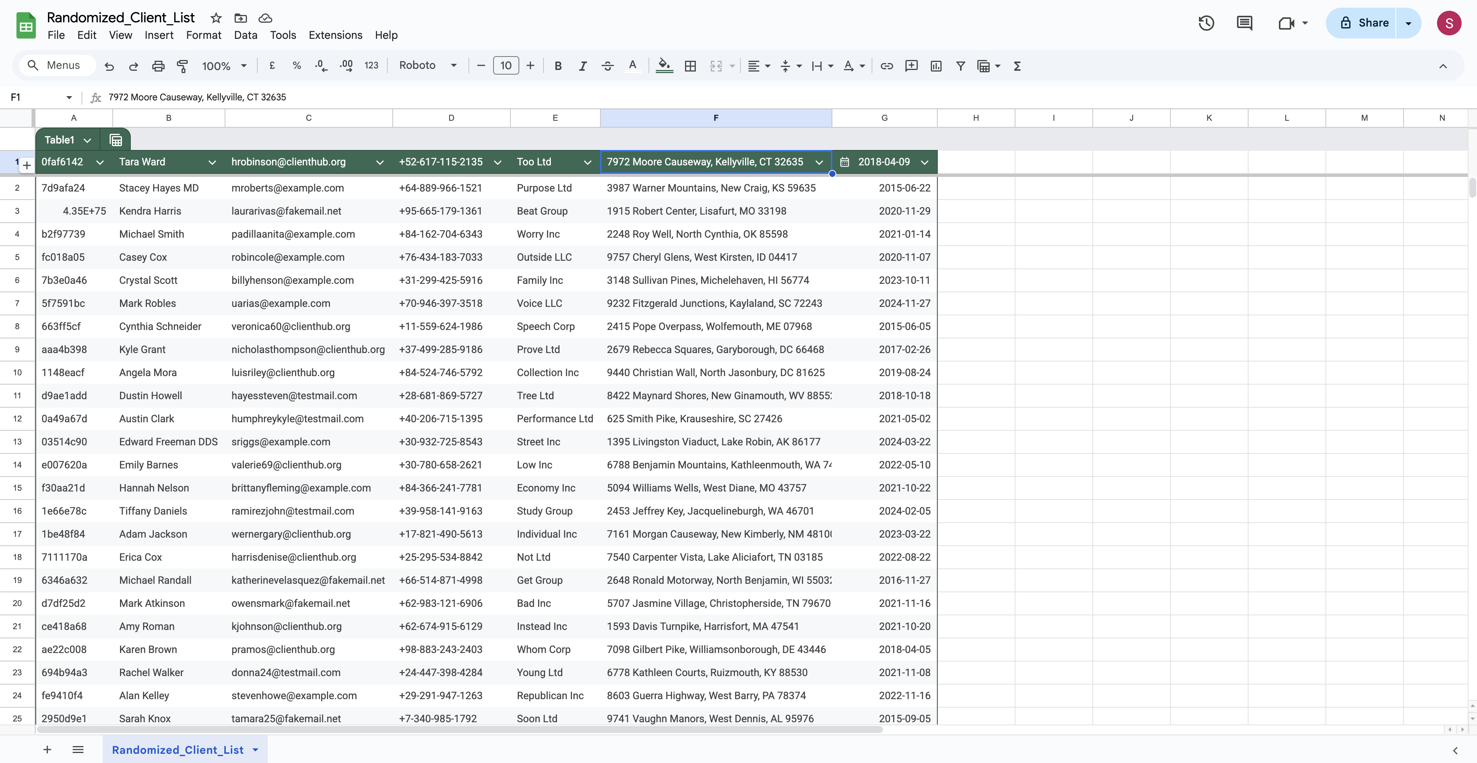Open the fill color picker
This screenshot has height=763, width=1477.
coord(664,65)
